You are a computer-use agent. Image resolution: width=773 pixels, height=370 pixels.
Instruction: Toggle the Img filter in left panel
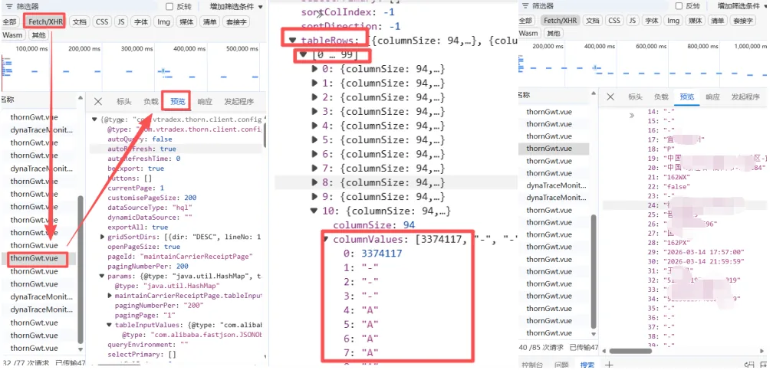(163, 21)
